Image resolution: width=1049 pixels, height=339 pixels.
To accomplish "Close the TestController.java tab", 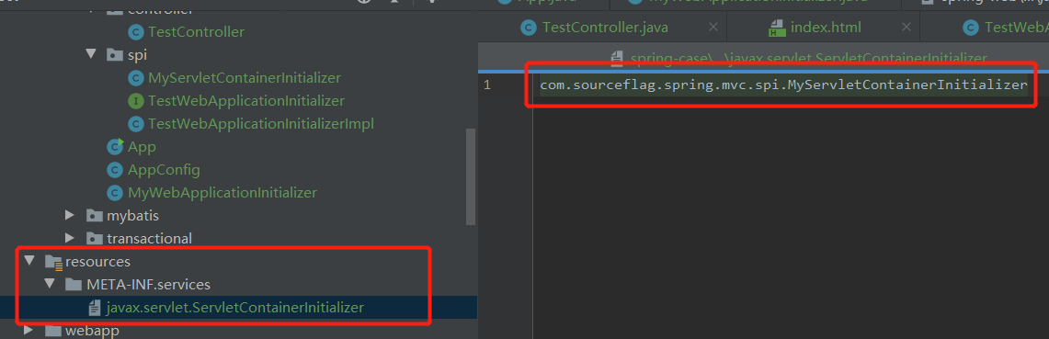I will 713,28.
